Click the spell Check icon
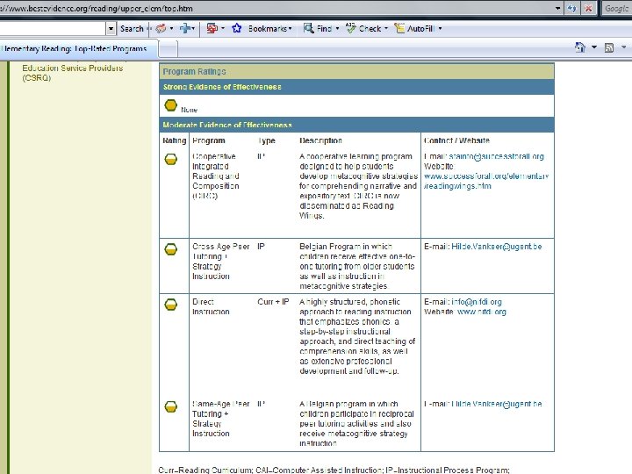Viewport: 632px width, 474px height. click(x=351, y=28)
